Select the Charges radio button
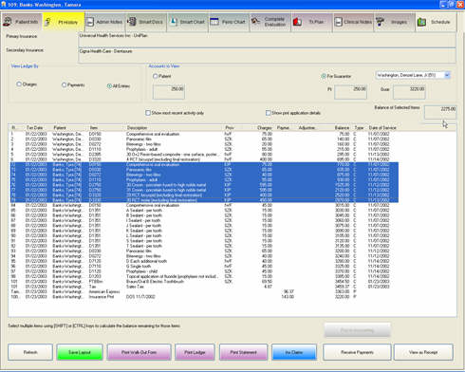The width and height of the screenshot is (465, 372). pos(19,84)
